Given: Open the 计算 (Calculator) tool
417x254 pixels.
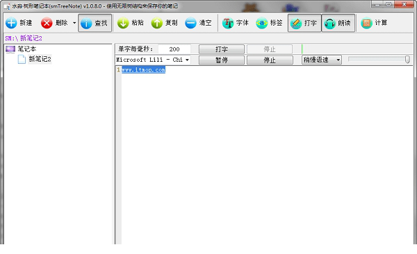Looking at the screenshot, I should point(374,23).
